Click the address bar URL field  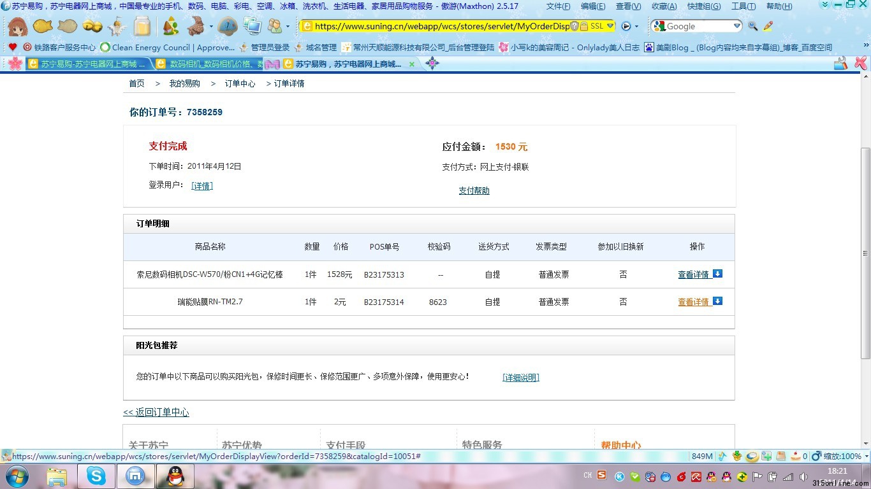click(x=441, y=26)
